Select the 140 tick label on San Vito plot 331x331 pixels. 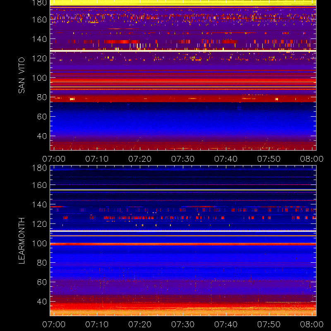39,39
